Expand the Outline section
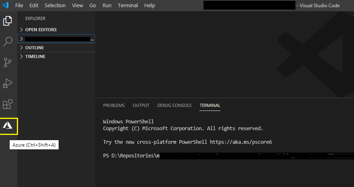Screen dimensions: 354x187 pos(56,48)
